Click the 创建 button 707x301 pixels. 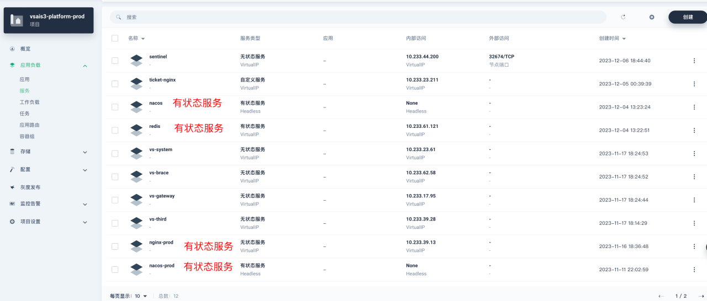click(688, 17)
